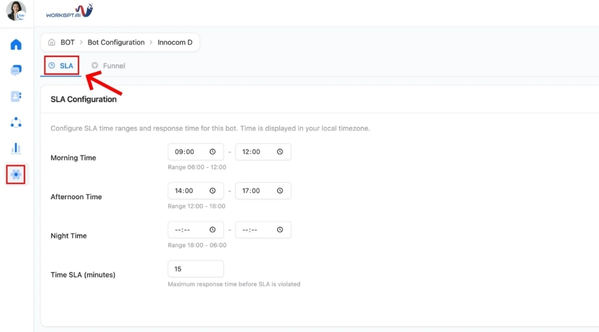599x332 pixels.
Task: Click the Morning Time label
Action: click(x=73, y=158)
